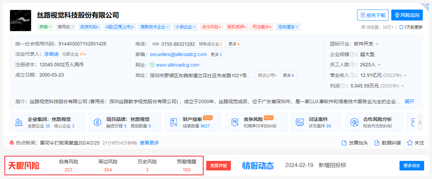Viewport: 432px width, 179px height.
Task: Open 预警提醒 185 risk item
Action: click(x=186, y=166)
